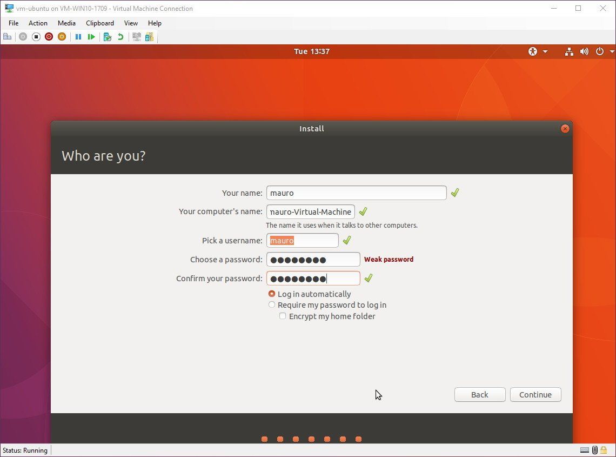Open the Ubuntu accessibility menu icon
The image size is (616, 457).
(532, 51)
